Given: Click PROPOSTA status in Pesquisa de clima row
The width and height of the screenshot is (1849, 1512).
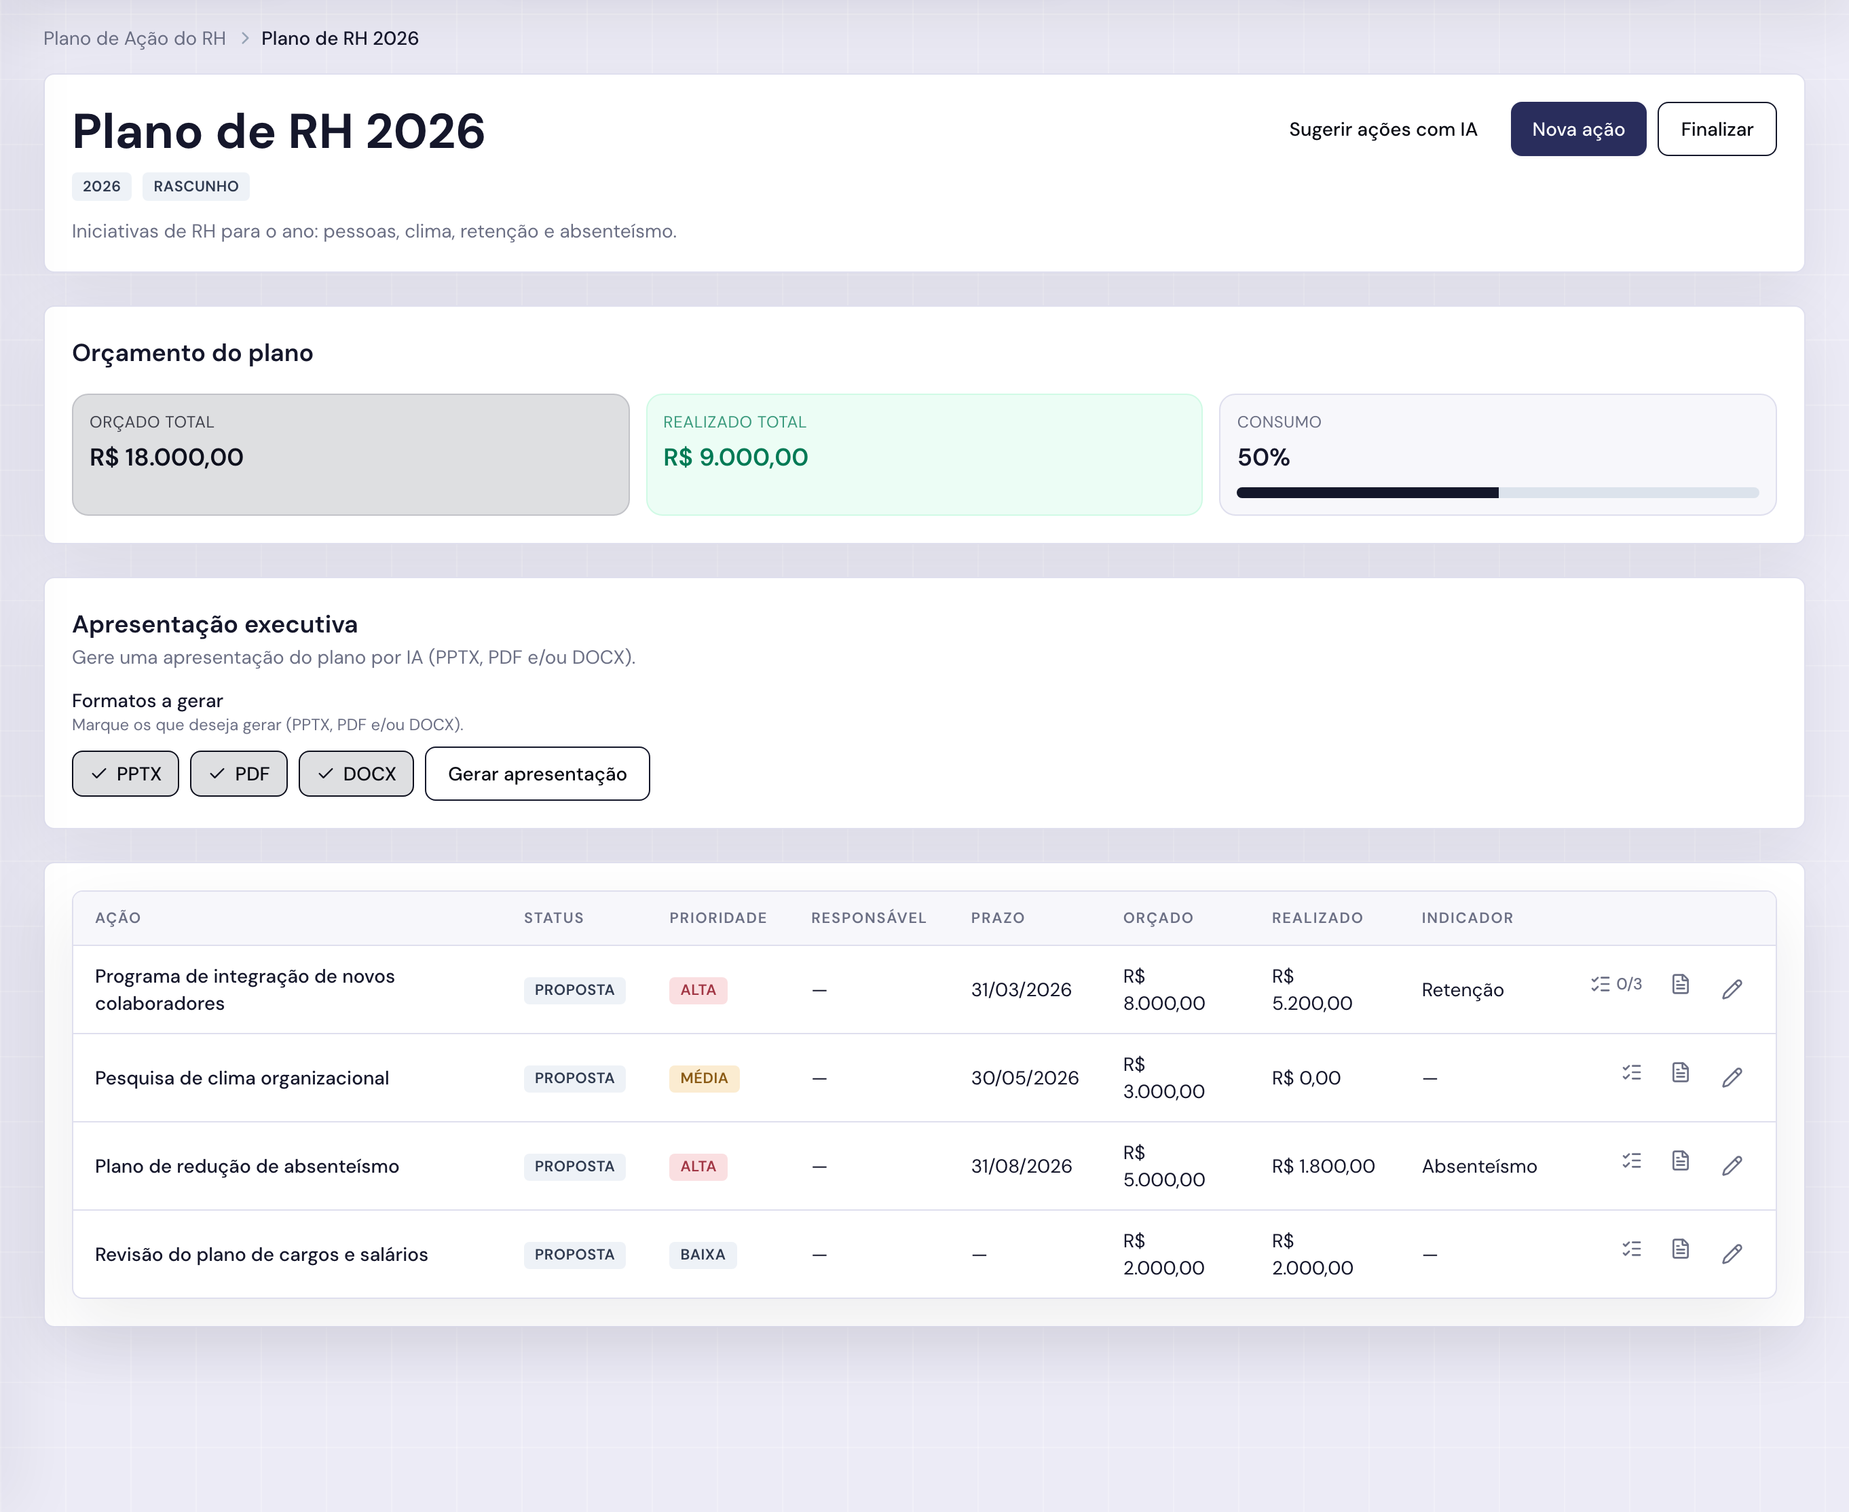Looking at the screenshot, I should pyautogui.click(x=574, y=1078).
